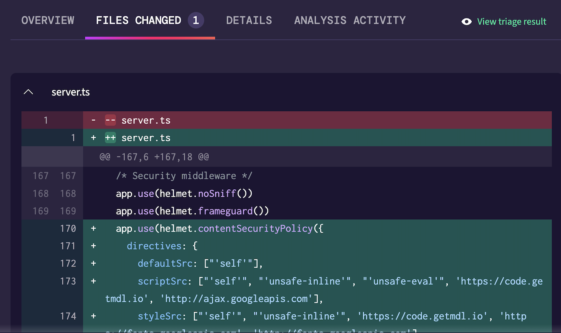Click line number 170 in the gutter
The image size is (561, 333).
pyautogui.click(x=68, y=228)
